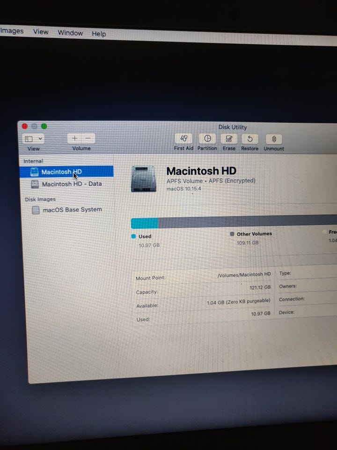Close the Disk Utility window
The image size is (337, 450).
[x=25, y=126]
